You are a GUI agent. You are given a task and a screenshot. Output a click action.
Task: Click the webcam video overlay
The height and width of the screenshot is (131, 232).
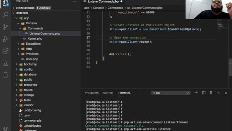(209, 9)
